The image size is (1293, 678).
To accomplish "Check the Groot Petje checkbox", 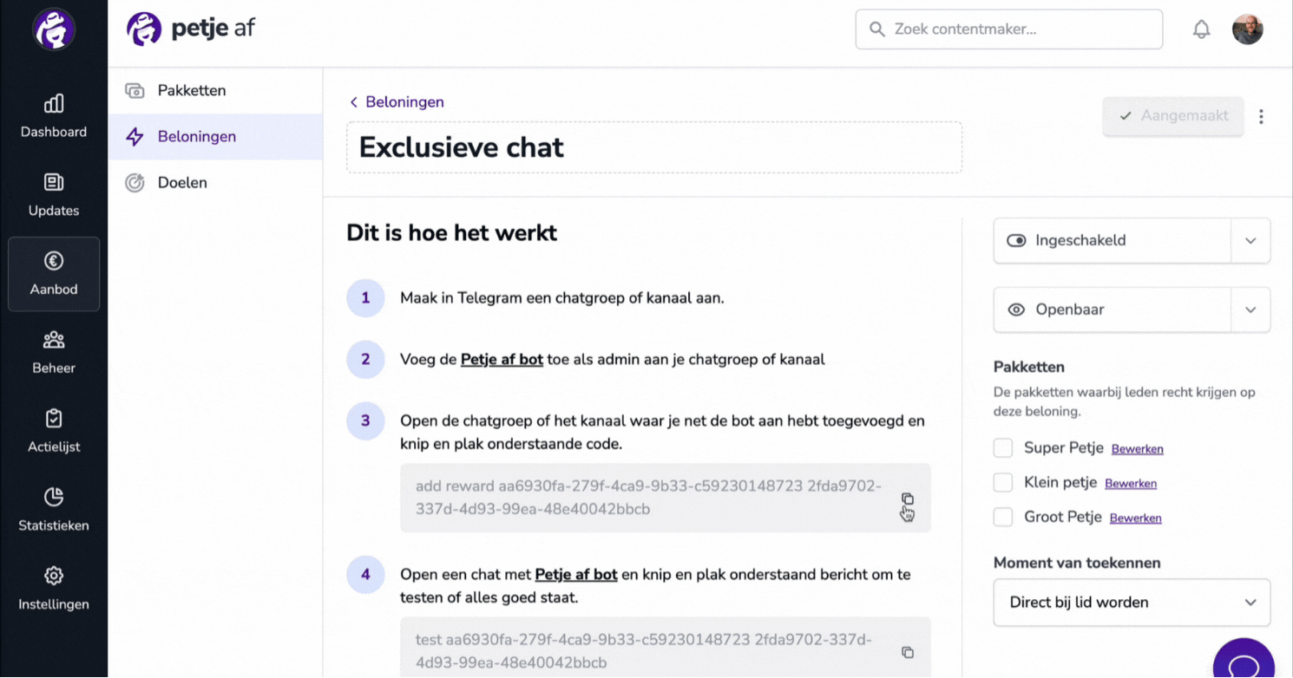I will click(1003, 518).
